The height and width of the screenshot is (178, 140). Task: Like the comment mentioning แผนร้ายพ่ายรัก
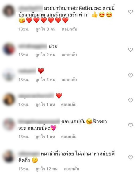(x=131, y=12)
